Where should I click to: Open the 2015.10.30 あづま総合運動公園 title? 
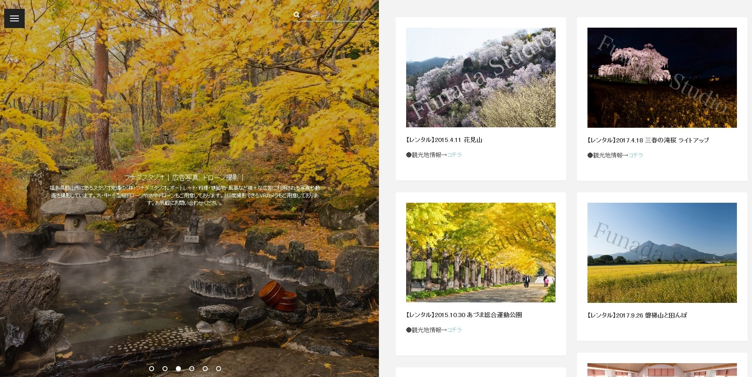(x=464, y=315)
